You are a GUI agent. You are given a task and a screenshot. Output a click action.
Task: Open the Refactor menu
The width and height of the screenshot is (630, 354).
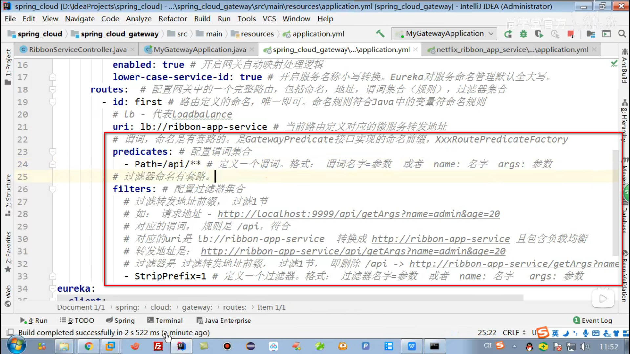(x=173, y=19)
